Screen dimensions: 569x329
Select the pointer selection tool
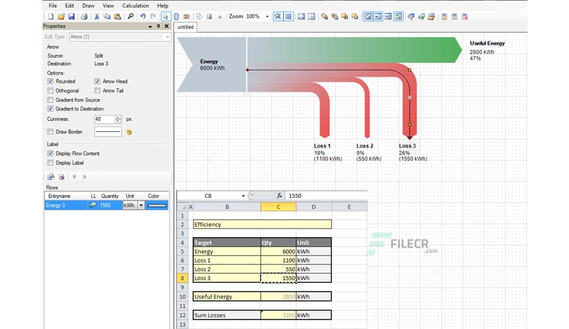pos(165,17)
